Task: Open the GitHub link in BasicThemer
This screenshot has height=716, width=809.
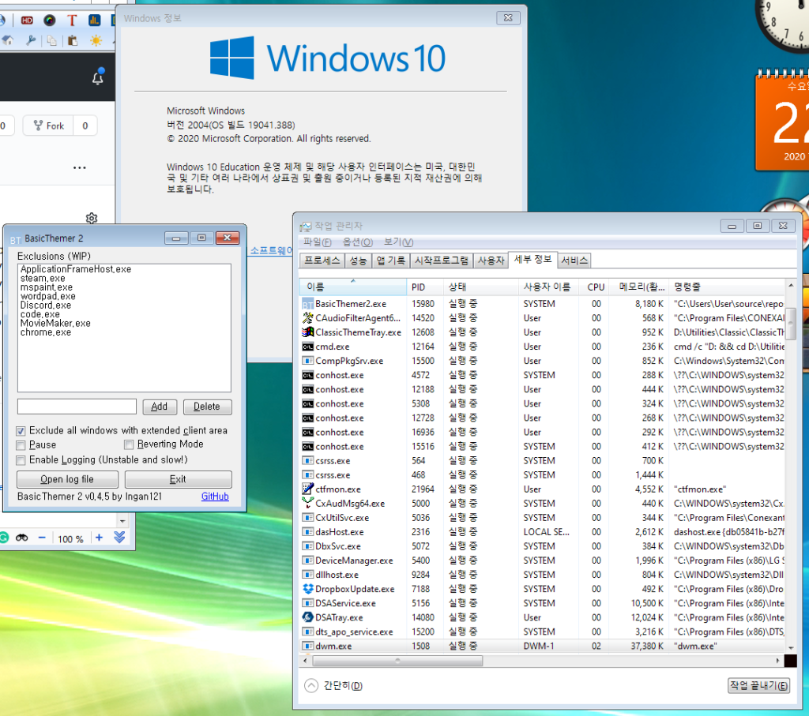Action: point(215,497)
